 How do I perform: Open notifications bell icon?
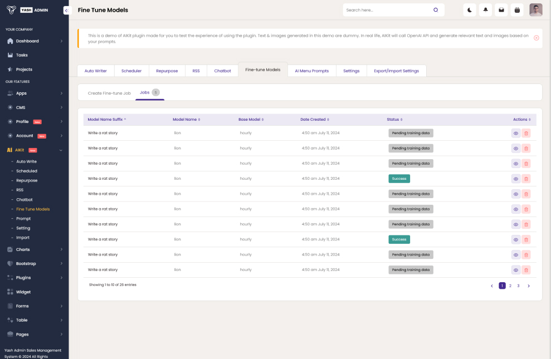pos(485,10)
